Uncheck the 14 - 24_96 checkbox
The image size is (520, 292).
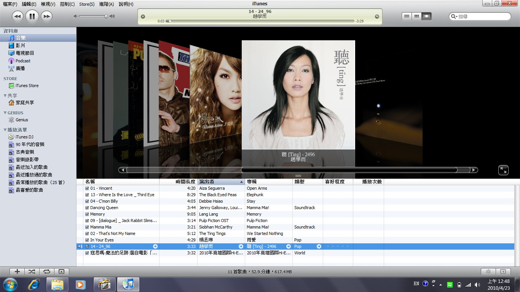[87, 246]
